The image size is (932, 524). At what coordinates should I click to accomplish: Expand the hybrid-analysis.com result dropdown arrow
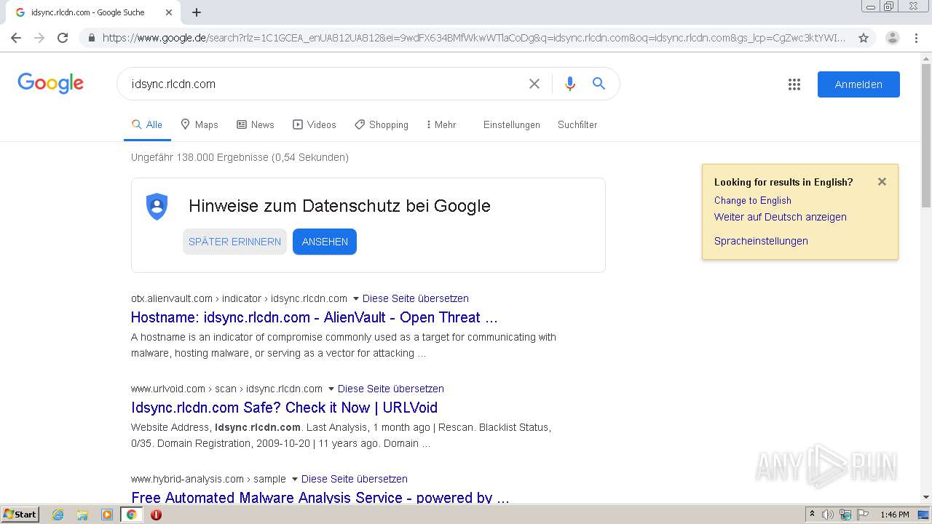point(295,479)
